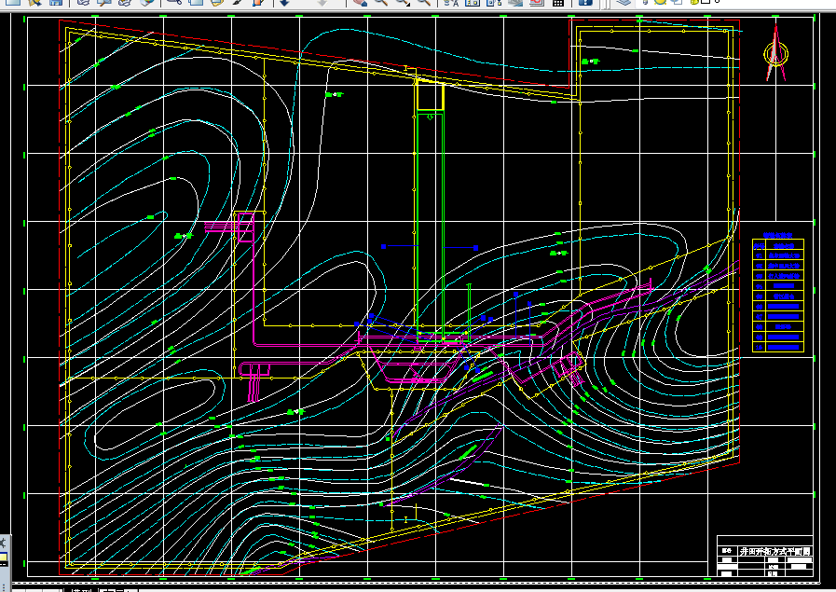This screenshot has height=592, width=836.
Task: Select the north arrow symbol in the drawing
Action: (x=775, y=52)
